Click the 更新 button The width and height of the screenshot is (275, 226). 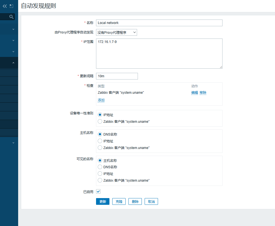click(x=103, y=202)
